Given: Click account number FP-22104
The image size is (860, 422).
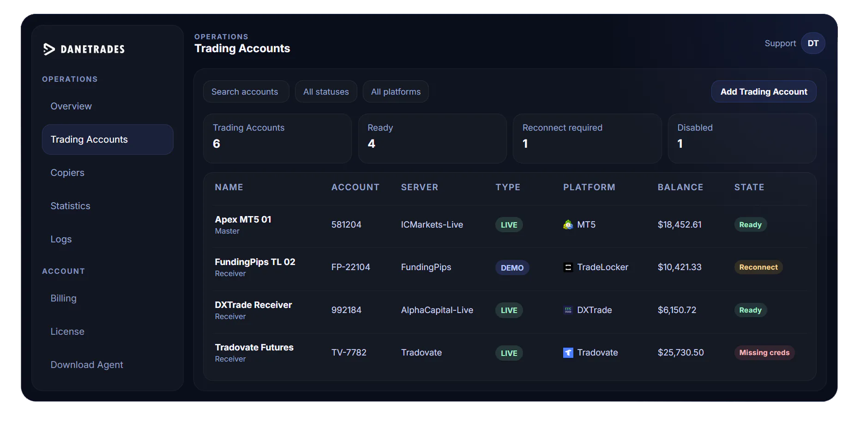Looking at the screenshot, I should tap(350, 267).
